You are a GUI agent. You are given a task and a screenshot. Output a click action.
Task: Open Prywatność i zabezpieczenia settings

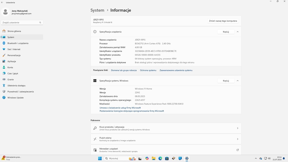21,92
